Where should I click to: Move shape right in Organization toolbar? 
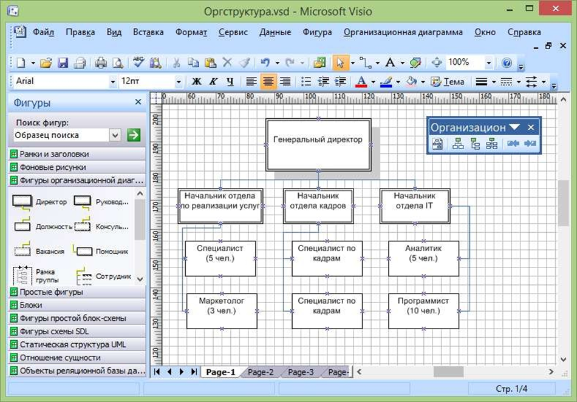[x=530, y=144]
